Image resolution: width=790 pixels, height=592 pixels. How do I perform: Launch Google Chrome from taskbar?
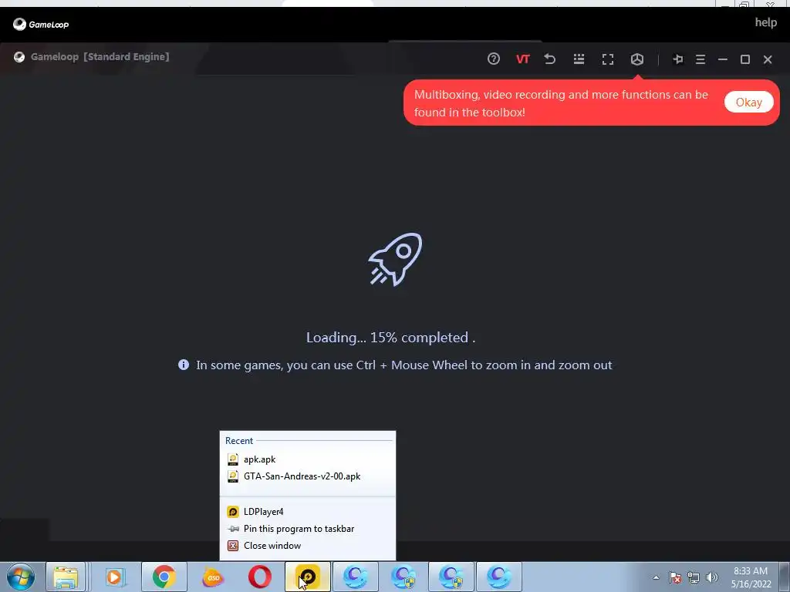164,577
